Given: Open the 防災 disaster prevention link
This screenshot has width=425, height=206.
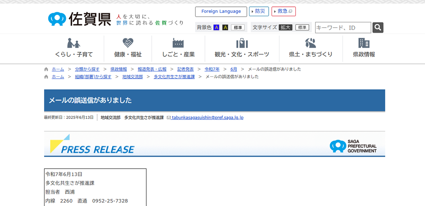Looking at the screenshot, I should coord(259,11).
